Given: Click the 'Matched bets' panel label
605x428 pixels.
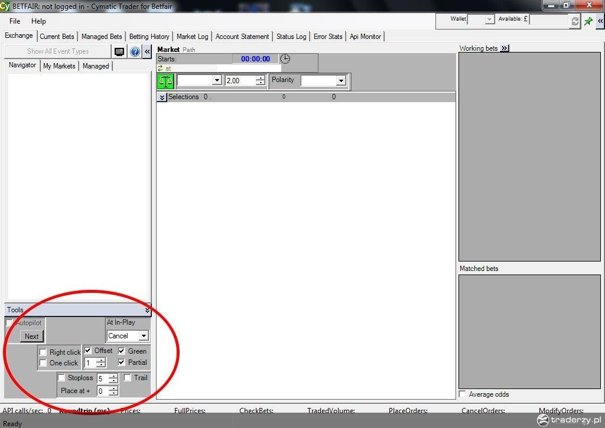Looking at the screenshot, I should (479, 269).
